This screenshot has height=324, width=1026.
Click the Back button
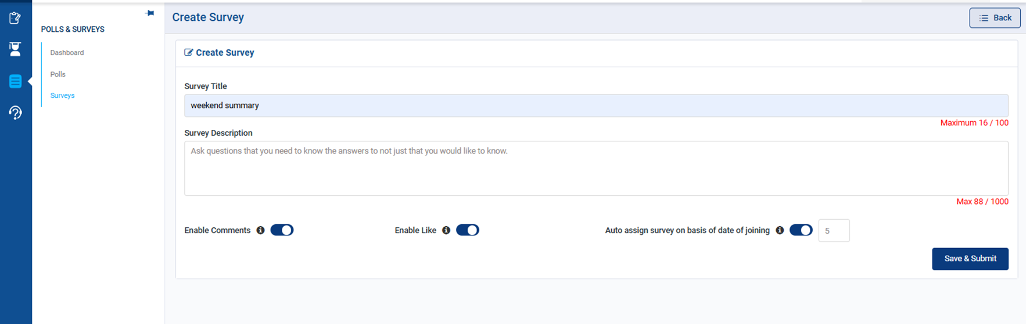click(x=995, y=18)
